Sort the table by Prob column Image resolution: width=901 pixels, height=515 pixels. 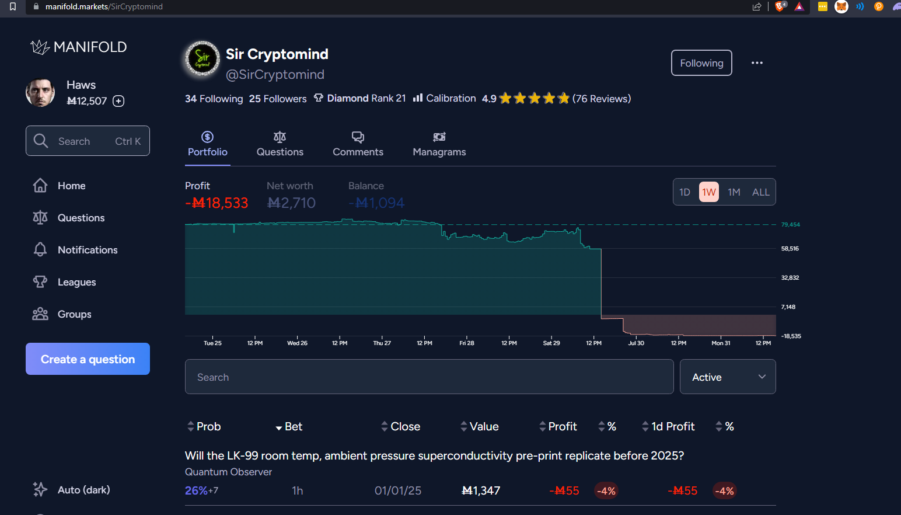click(x=204, y=426)
